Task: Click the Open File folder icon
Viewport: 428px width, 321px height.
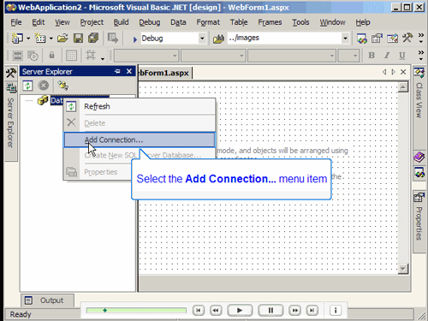Action: click(62, 38)
